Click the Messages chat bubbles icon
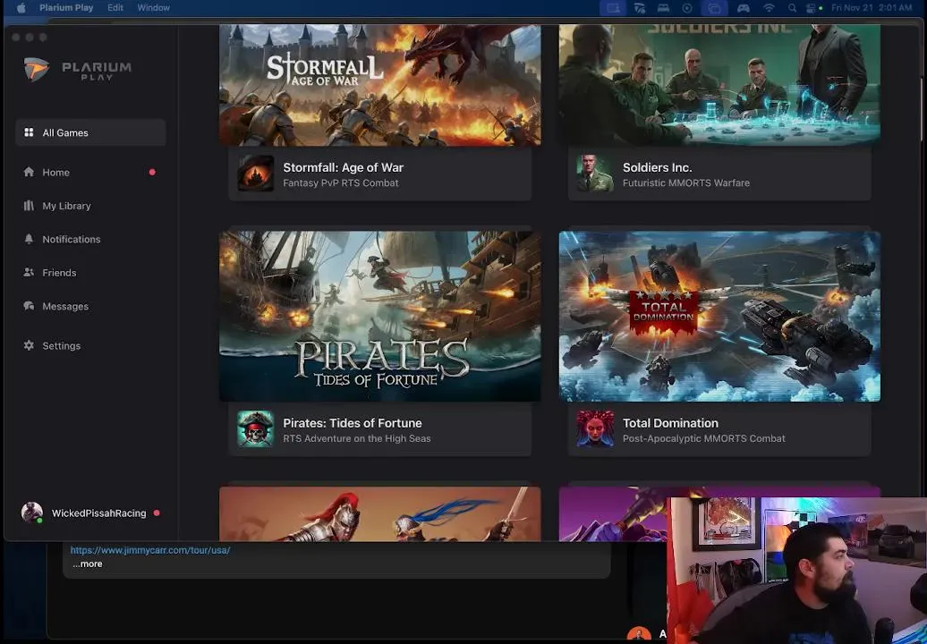 pyautogui.click(x=29, y=306)
